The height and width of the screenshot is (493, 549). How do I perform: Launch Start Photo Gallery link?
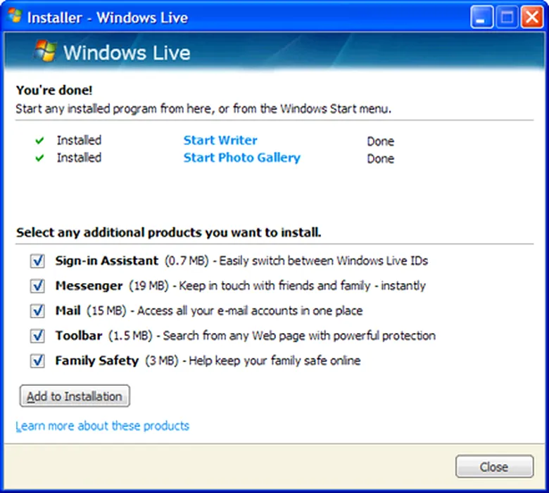click(241, 158)
